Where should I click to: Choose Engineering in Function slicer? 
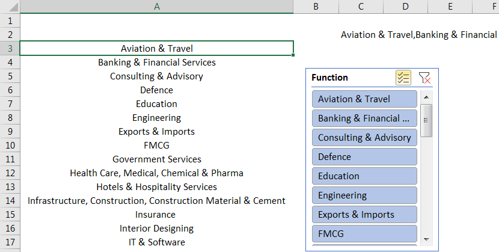pos(364,195)
